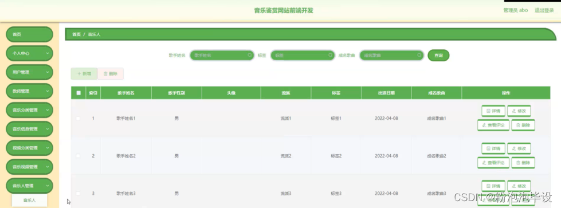Click 退出登录 to log out
This screenshot has height=208, width=561.
(544, 10)
